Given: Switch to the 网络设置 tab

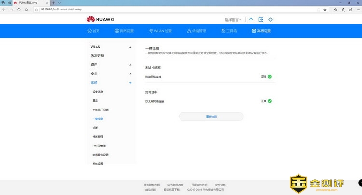Looking at the screenshot, I should 124,31.
